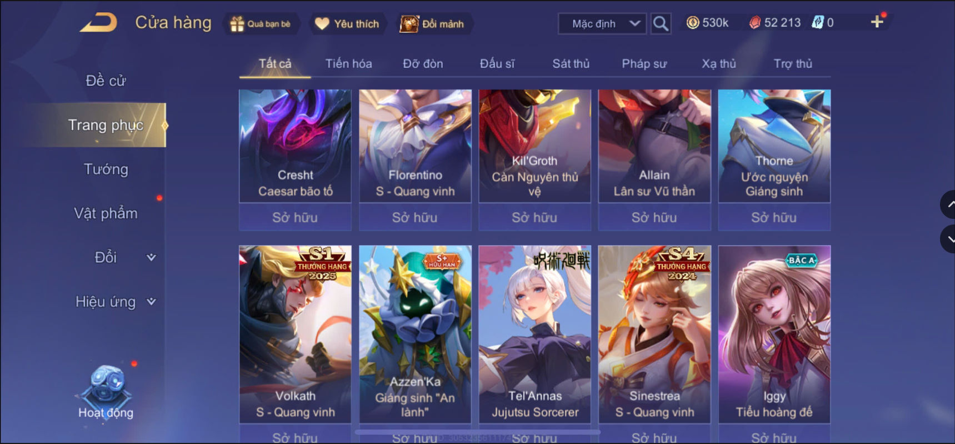The width and height of the screenshot is (955, 444).
Task: Open the Tel'Annas Jujutsu Sorcerer skin card
Action: 534,335
